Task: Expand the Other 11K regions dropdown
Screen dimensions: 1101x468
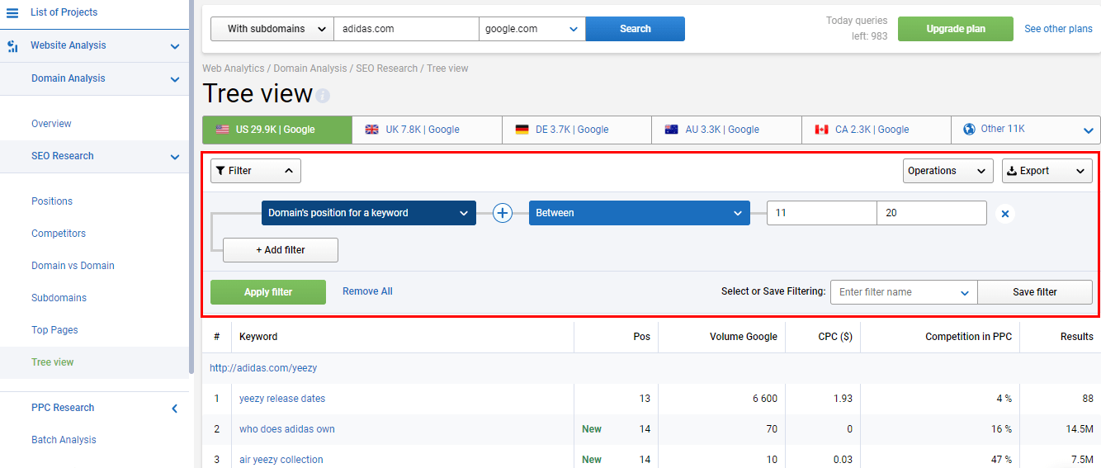Action: 1088,130
